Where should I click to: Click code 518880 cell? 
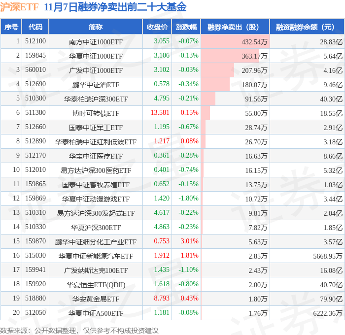click(x=35, y=299)
